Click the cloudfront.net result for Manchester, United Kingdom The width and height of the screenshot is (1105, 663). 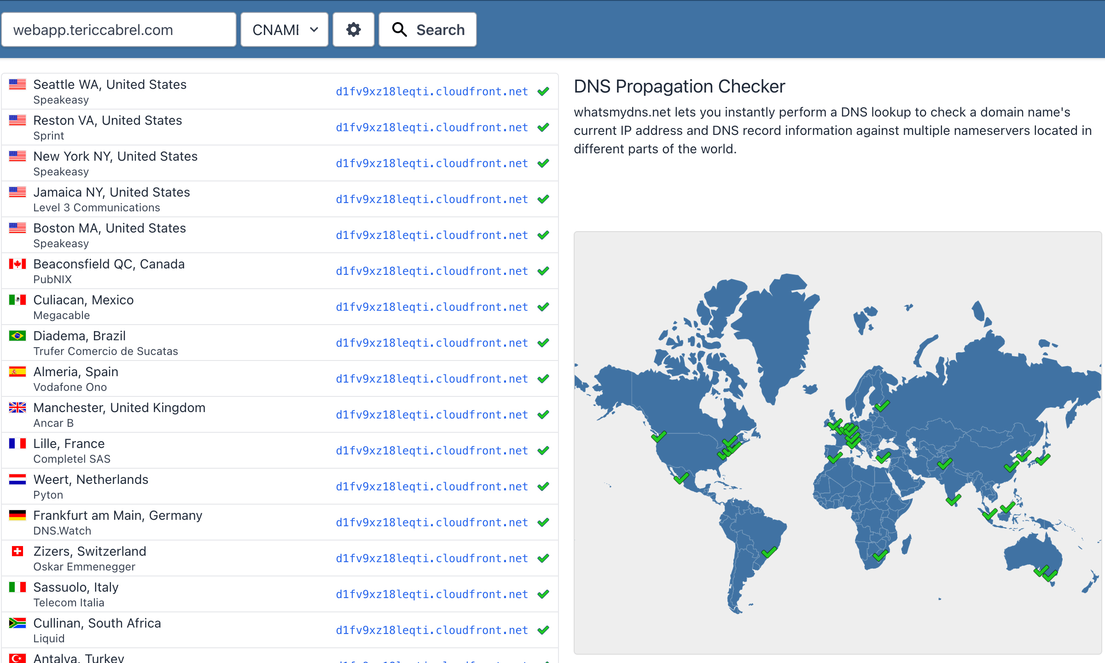pos(431,415)
